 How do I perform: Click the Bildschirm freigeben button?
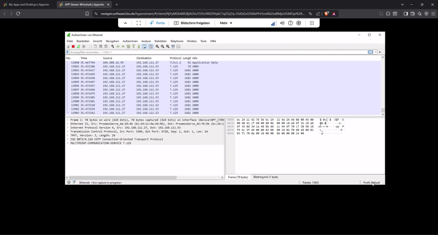click(192, 23)
